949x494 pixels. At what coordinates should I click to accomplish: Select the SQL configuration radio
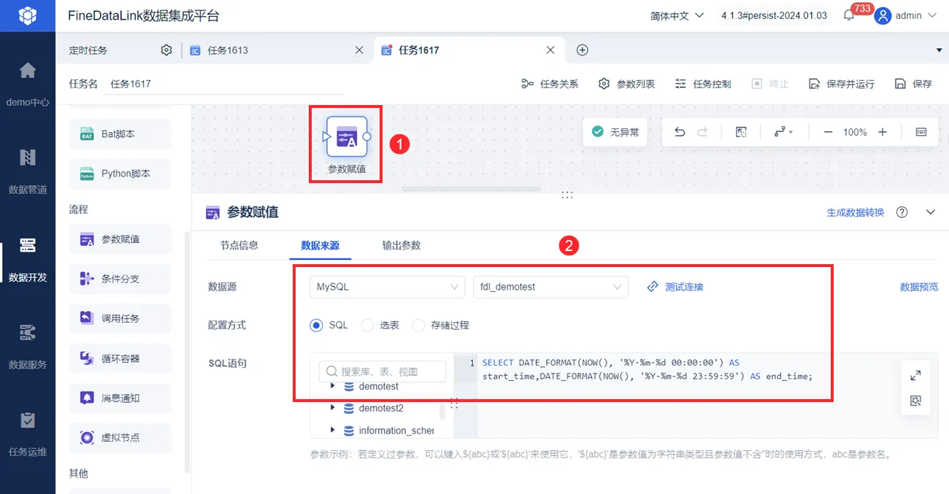pos(316,325)
